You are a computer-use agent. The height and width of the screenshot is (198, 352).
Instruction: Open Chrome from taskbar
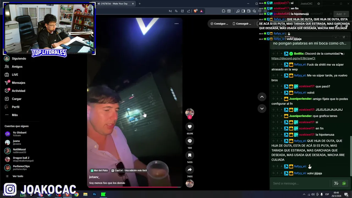click(x=76, y=194)
